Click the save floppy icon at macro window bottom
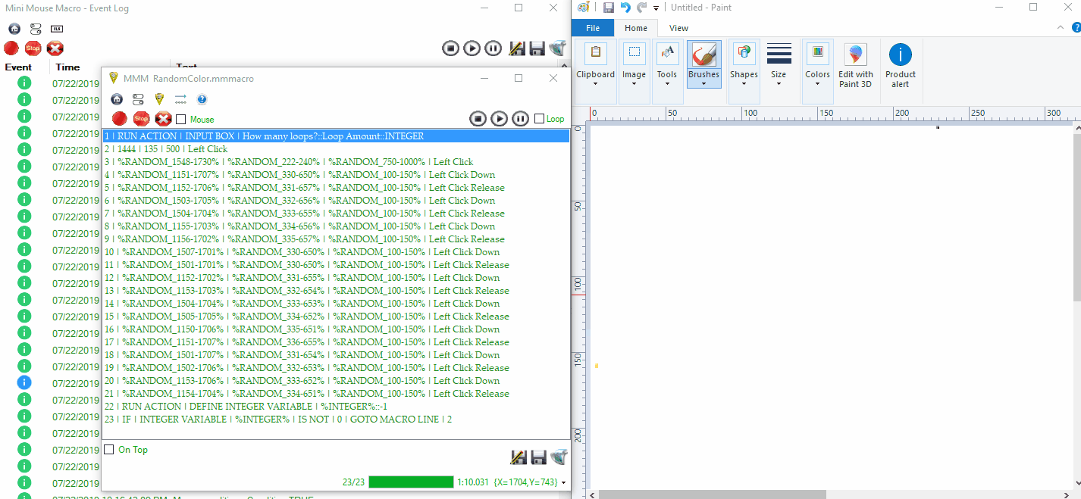This screenshot has height=499, width=1081. point(538,457)
